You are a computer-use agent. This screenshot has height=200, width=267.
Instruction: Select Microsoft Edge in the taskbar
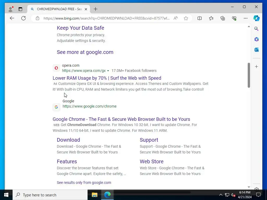(x=107, y=195)
